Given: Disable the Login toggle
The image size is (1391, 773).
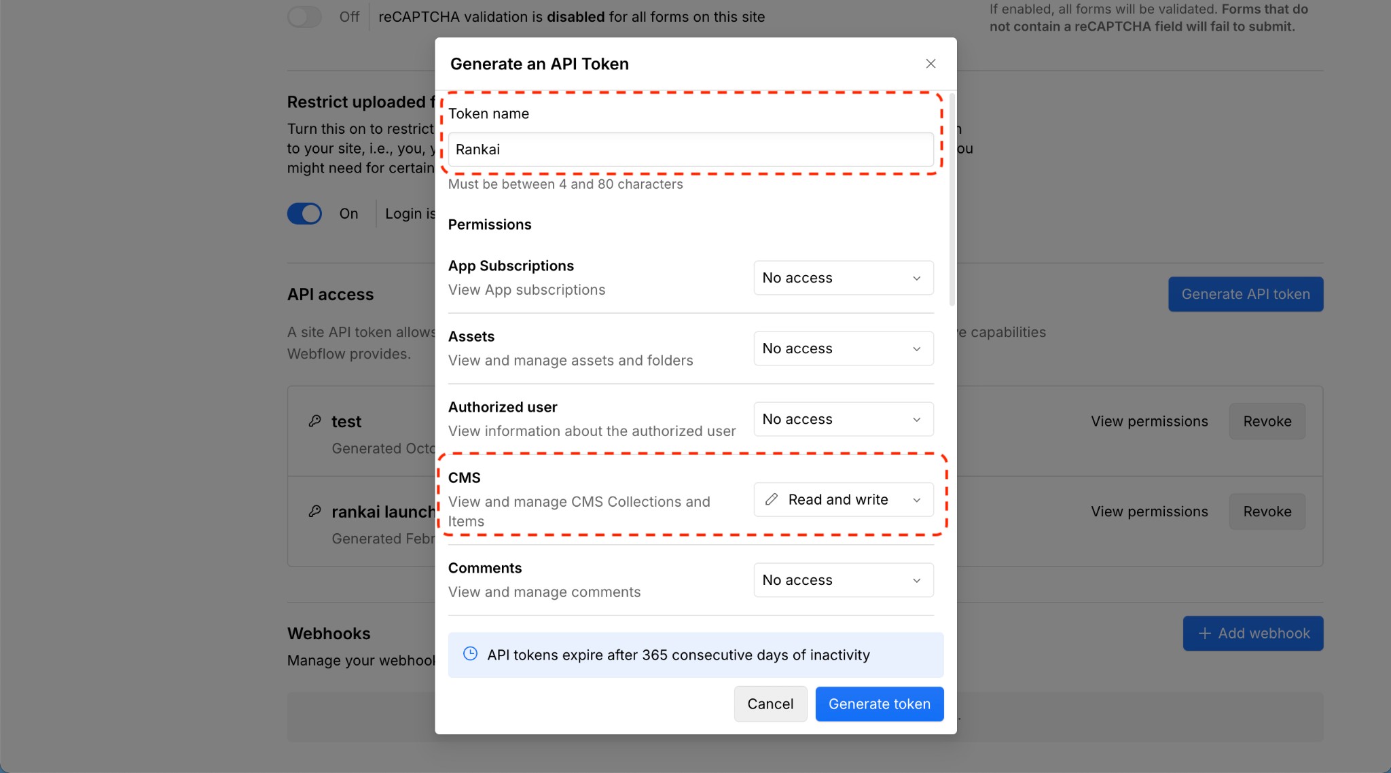Looking at the screenshot, I should (304, 213).
